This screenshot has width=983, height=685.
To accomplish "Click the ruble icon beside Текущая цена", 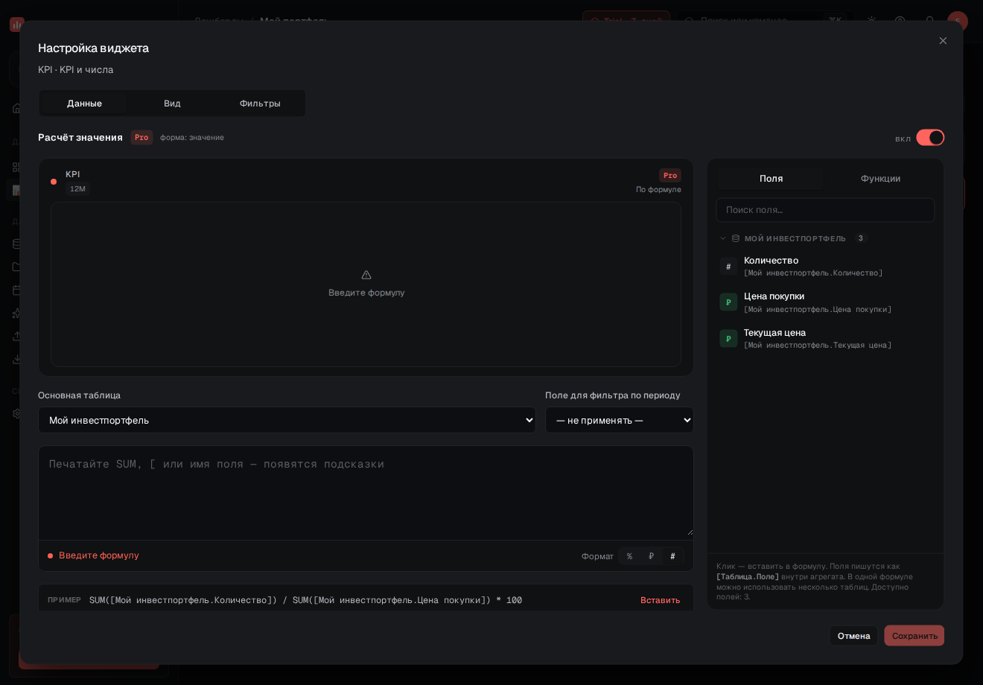I will pos(728,339).
